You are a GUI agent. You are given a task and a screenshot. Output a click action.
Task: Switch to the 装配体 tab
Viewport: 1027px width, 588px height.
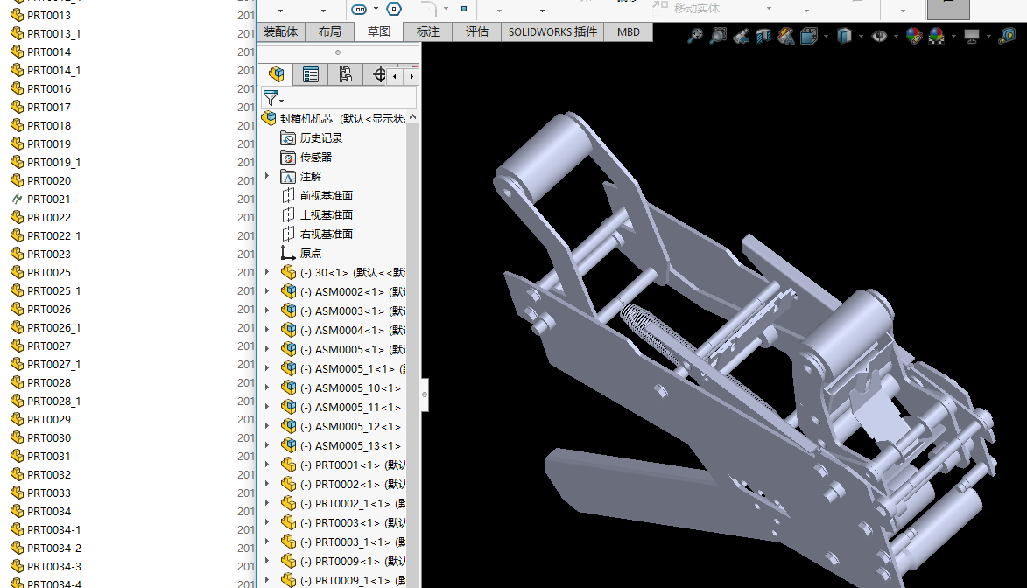[280, 31]
